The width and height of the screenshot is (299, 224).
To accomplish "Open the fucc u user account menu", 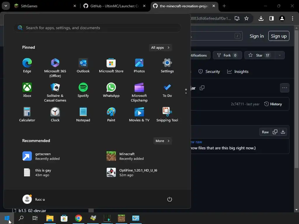I will [34, 199].
